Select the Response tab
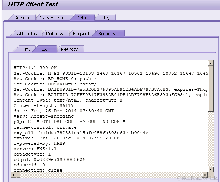The width and height of the screenshot is (220, 182). tap(108, 33)
